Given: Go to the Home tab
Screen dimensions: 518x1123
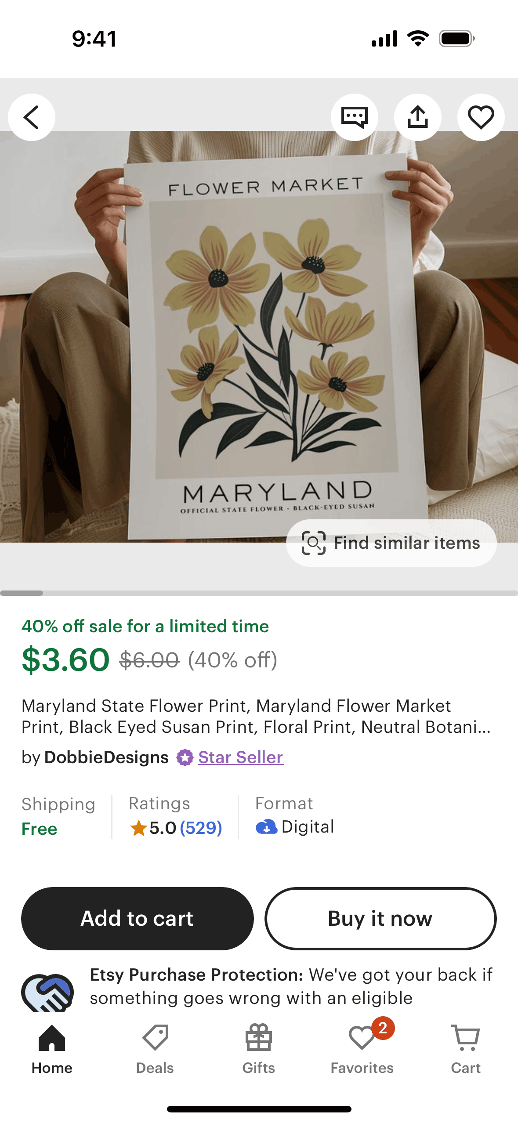Looking at the screenshot, I should tap(52, 1049).
